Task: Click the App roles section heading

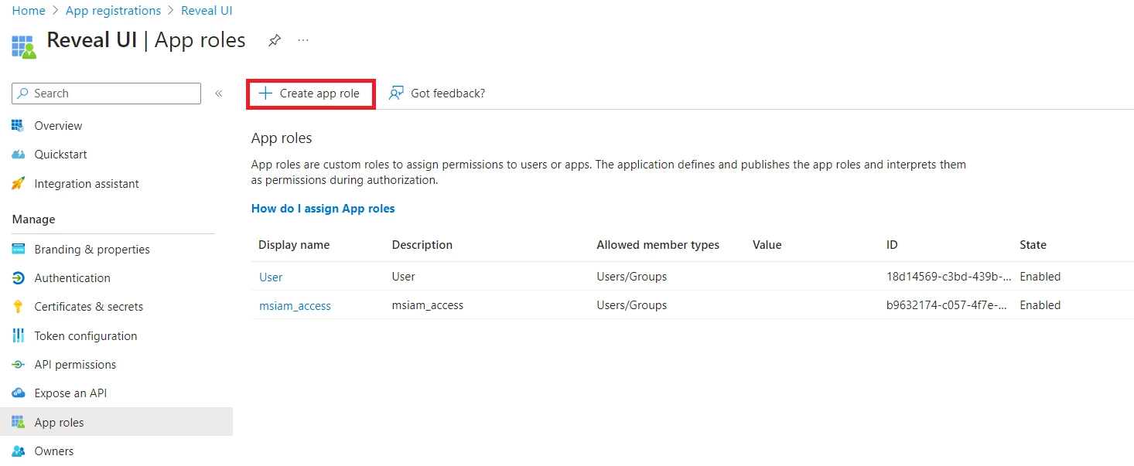Action: click(282, 138)
